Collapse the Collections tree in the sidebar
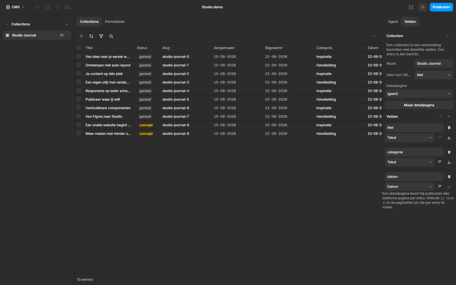This screenshot has width=456, height=285. [x=7, y=24]
